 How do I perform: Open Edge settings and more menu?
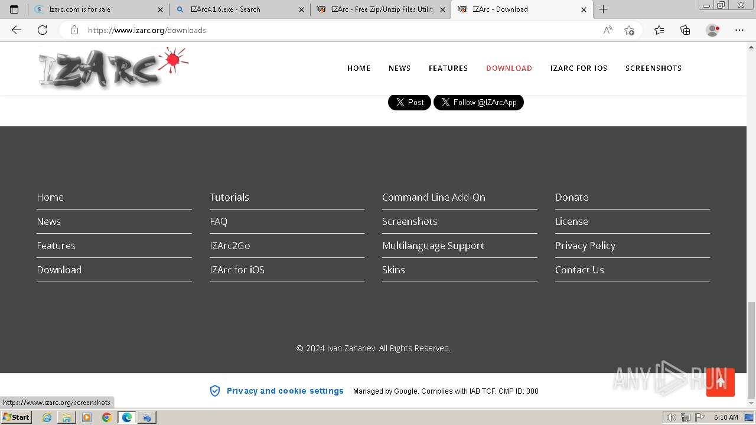(739, 30)
